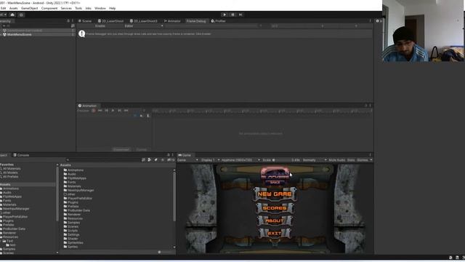The image size is (465, 262).
Task: Click the version control icon beside the cloud icon
Action: tap(21, 15)
